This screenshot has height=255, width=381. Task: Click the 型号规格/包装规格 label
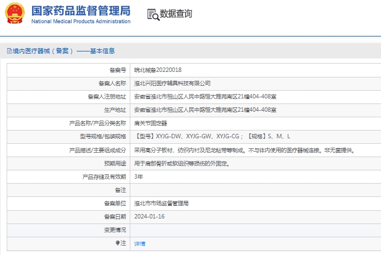pos(103,137)
